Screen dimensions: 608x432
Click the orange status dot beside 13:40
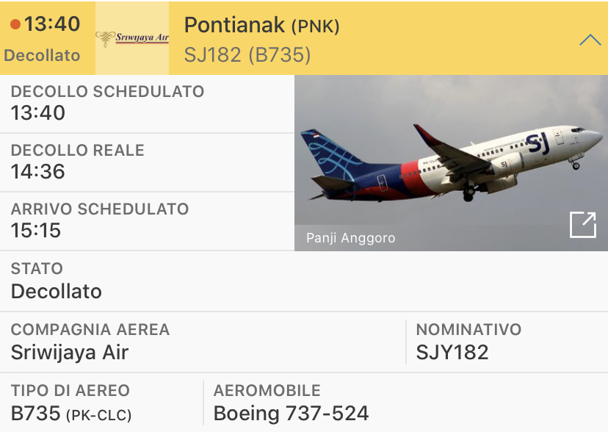click(x=15, y=25)
